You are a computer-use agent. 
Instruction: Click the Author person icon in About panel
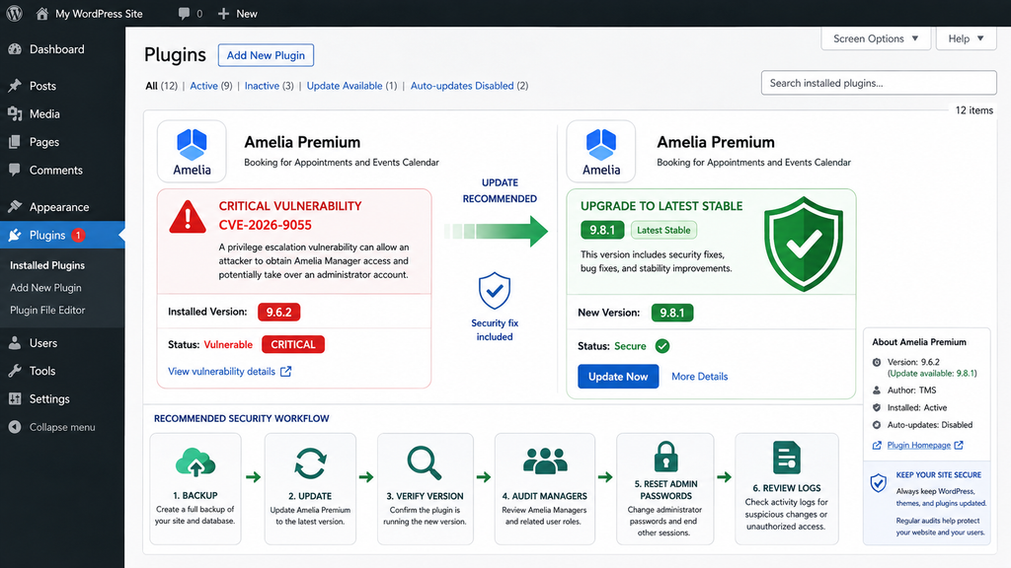click(x=877, y=390)
